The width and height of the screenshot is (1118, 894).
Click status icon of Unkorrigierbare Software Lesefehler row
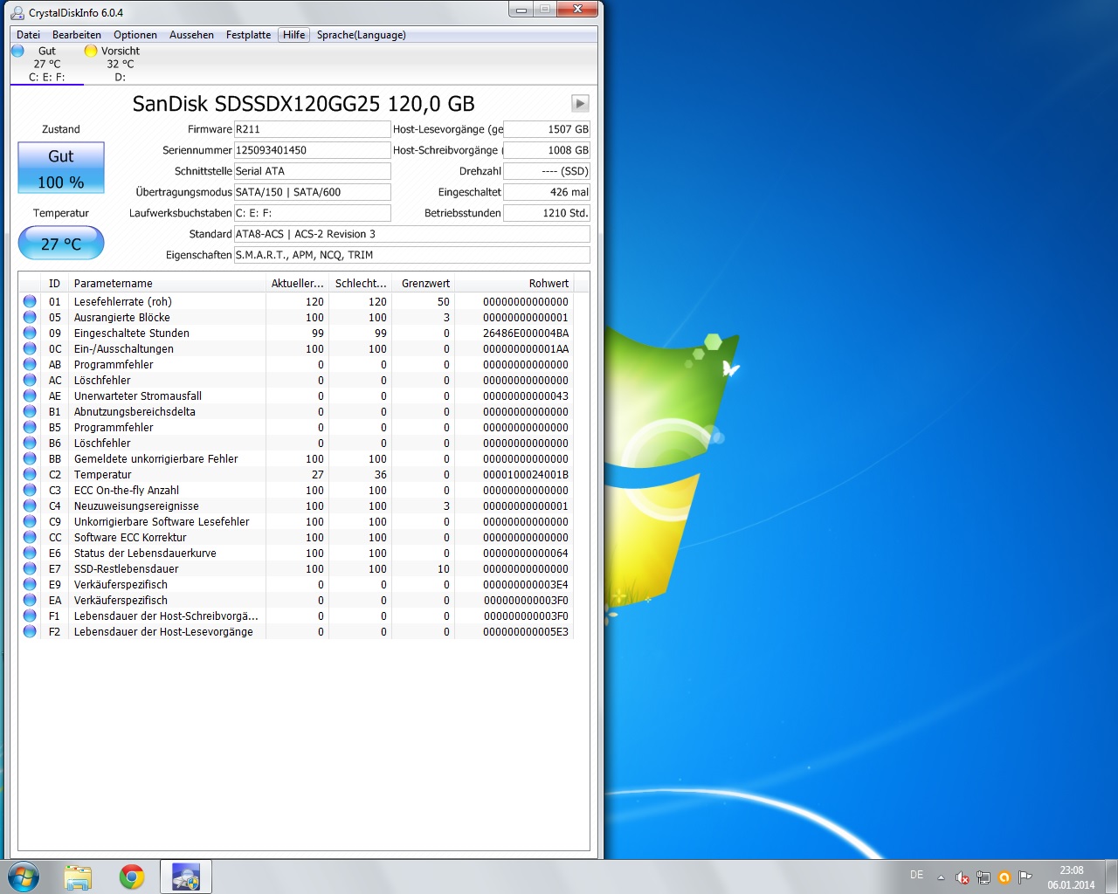click(x=30, y=521)
